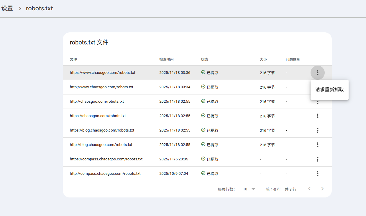
Task: Click the green check icon in the first row
Action: pyautogui.click(x=203, y=72)
